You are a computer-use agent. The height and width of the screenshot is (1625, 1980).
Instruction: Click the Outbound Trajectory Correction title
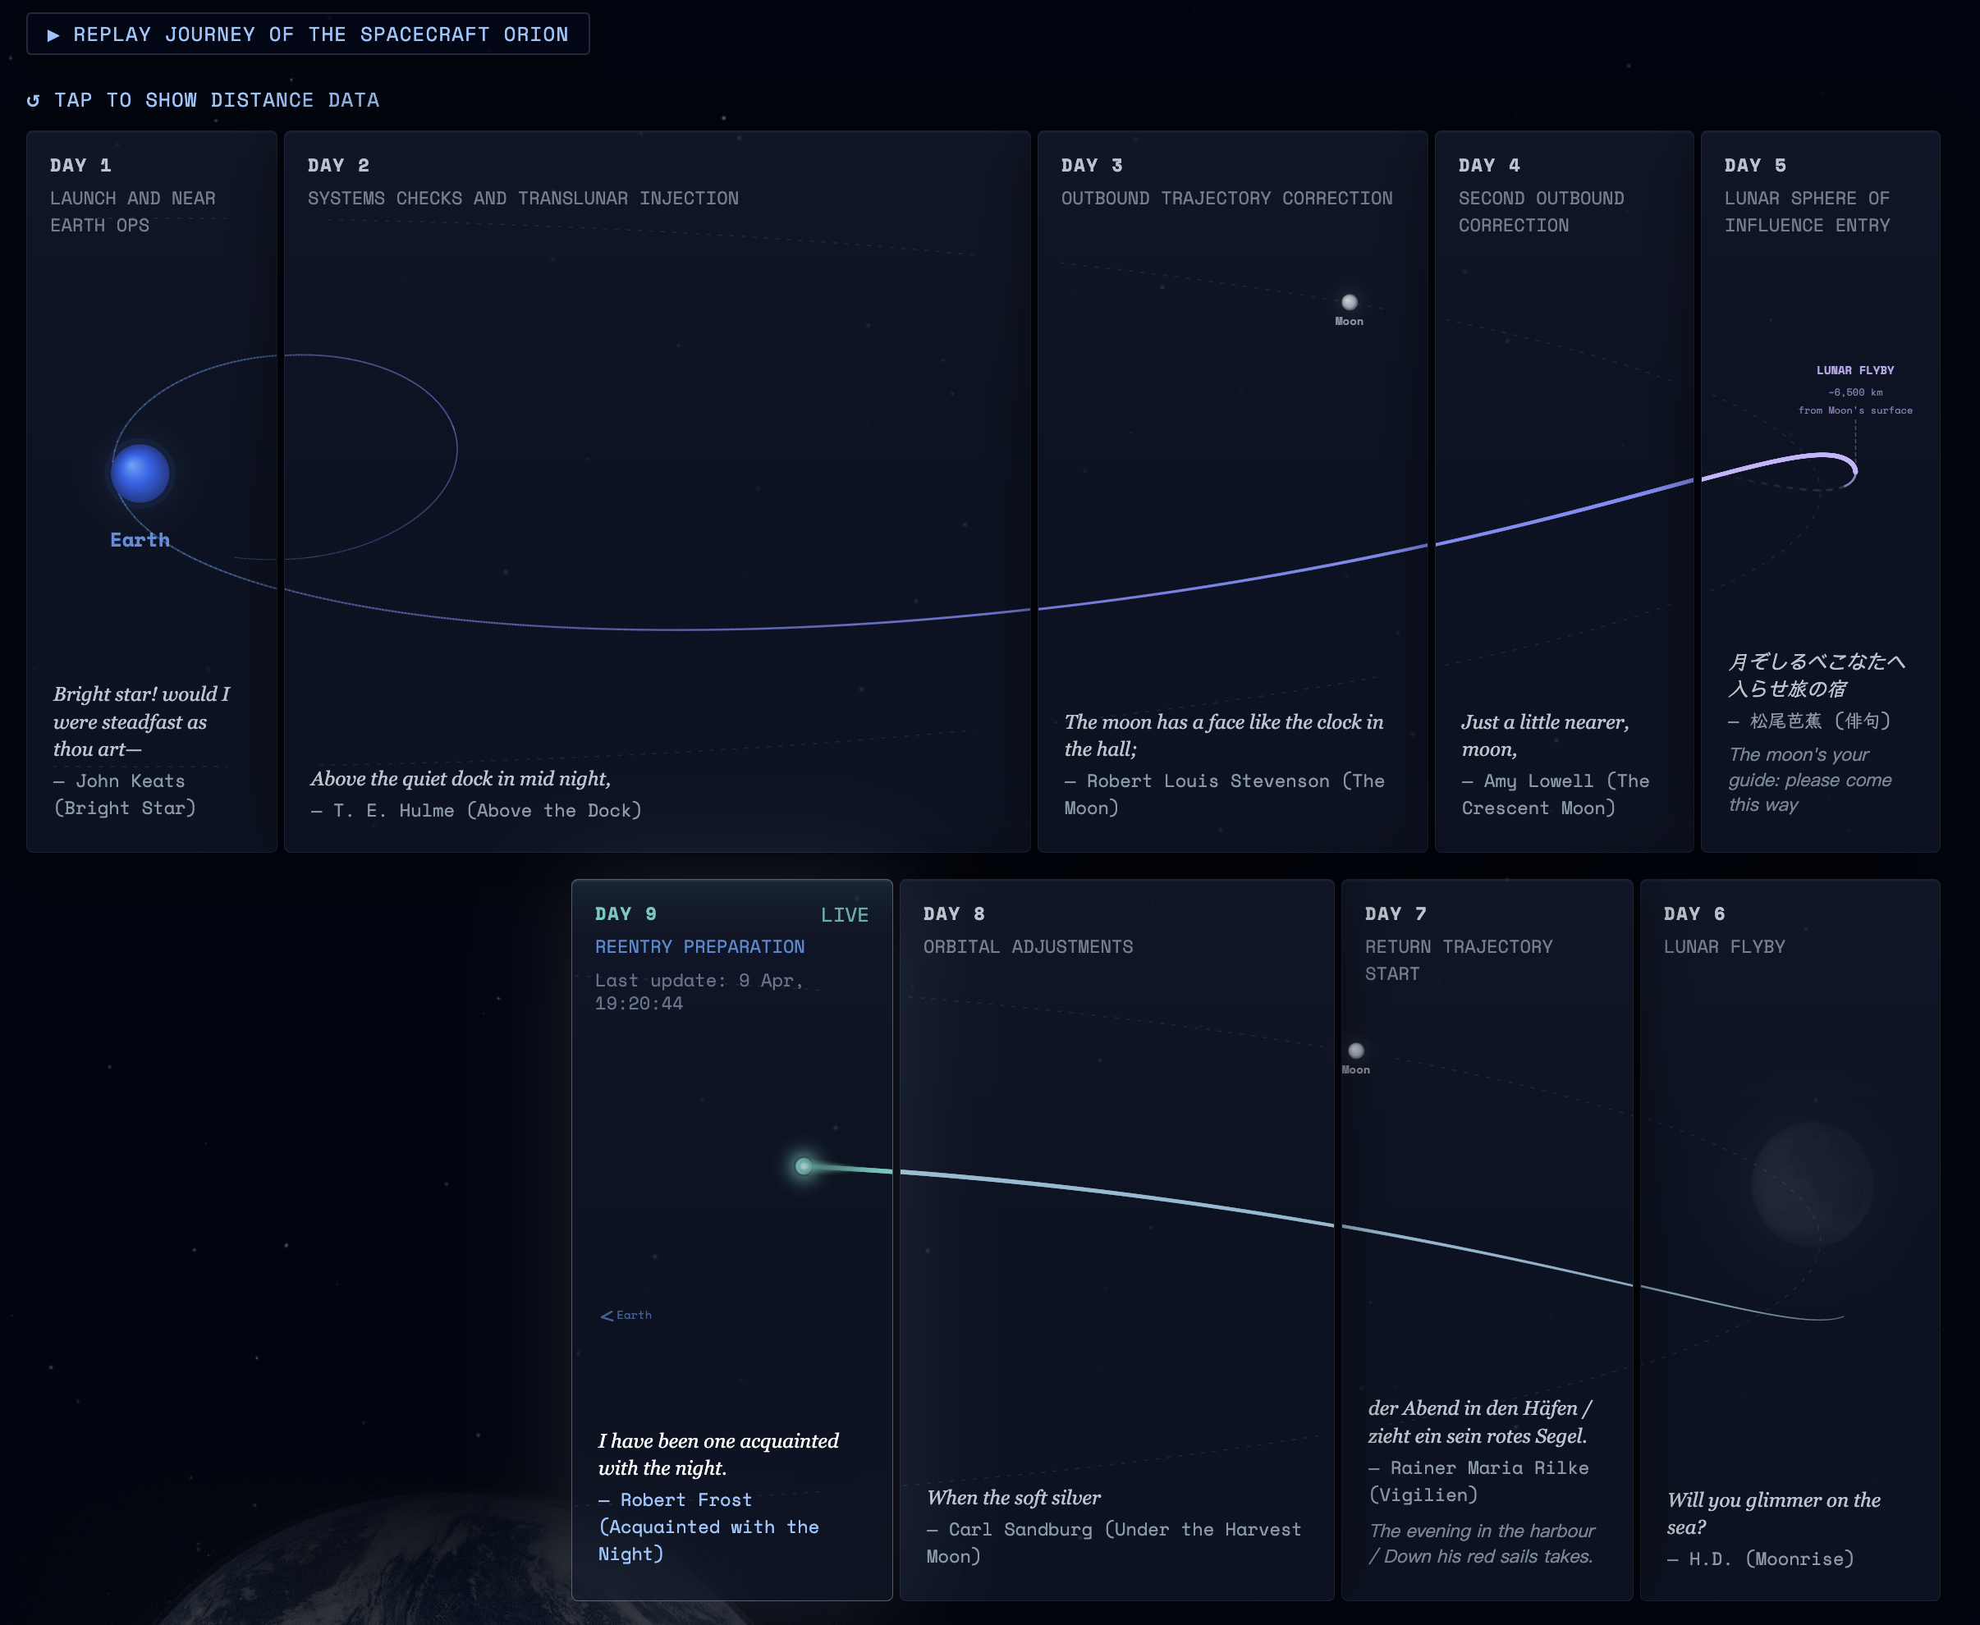tap(1226, 199)
